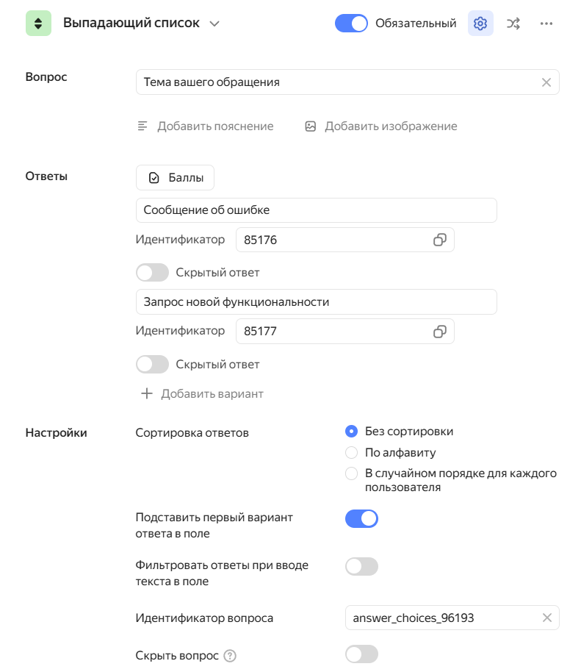Clear the question text with the X icon
The height and width of the screenshot is (672, 581).
point(546,82)
